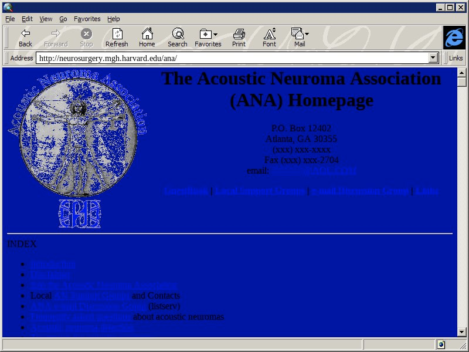Click the Back toolbar button

coord(25,38)
